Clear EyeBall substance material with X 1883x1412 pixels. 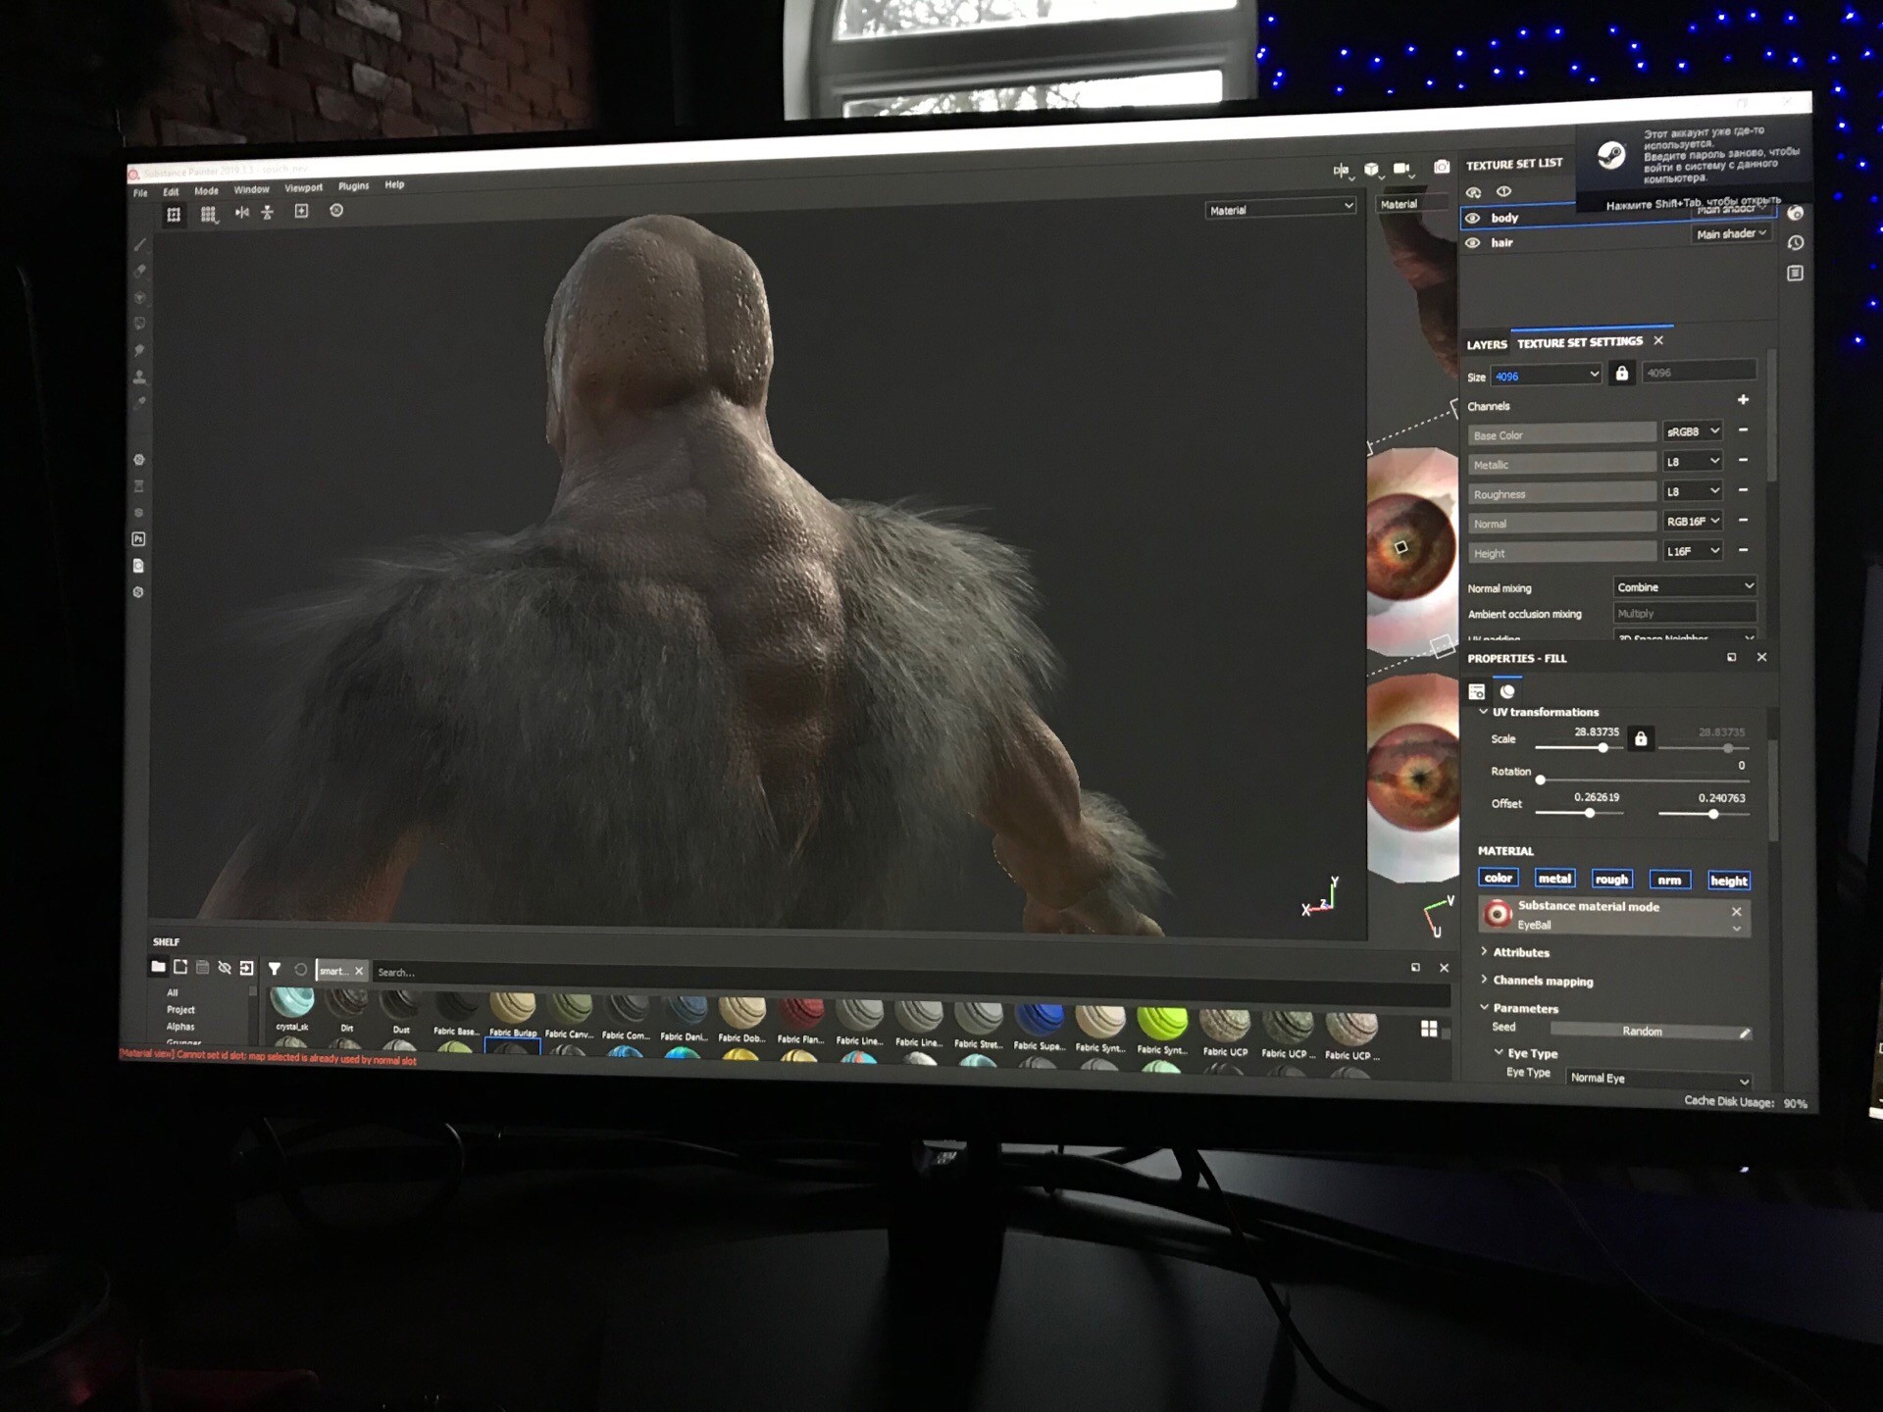pos(1736,912)
